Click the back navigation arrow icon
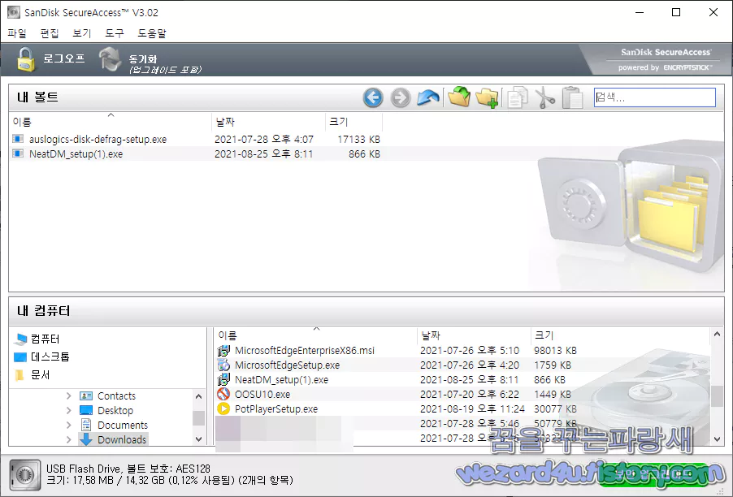This screenshot has width=733, height=497. click(372, 97)
